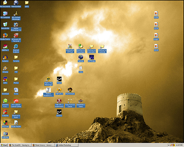Open the notes text file

pyautogui.click(x=81, y=68)
